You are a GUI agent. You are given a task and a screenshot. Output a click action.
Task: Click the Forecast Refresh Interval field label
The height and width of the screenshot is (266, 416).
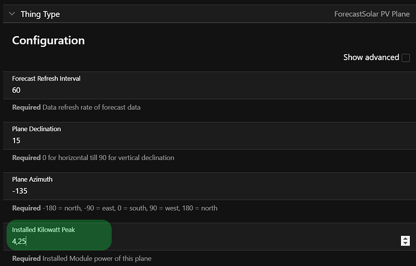[x=46, y=78]
